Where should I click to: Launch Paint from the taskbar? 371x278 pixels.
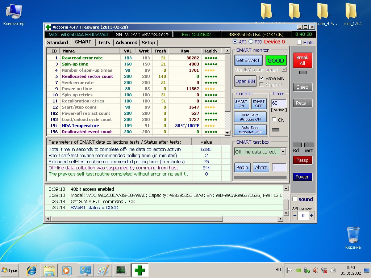pos(103,270)
